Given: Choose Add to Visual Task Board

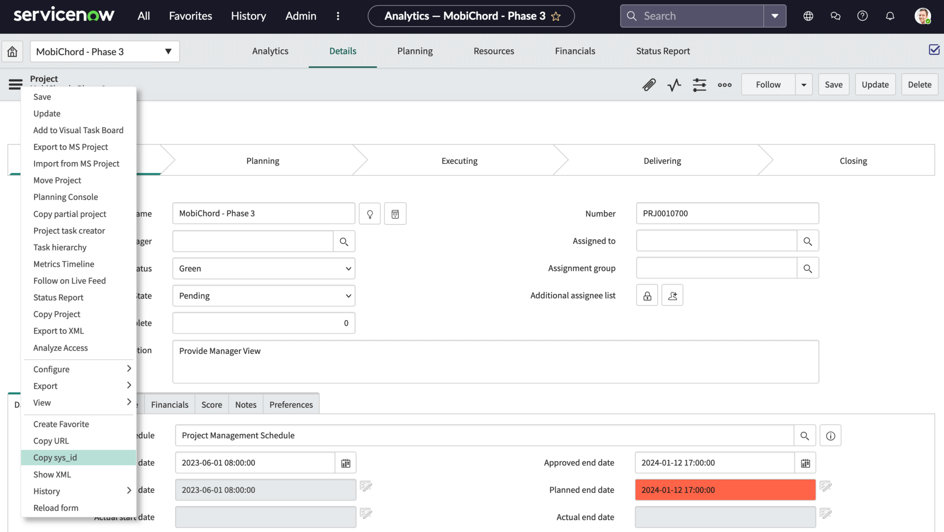Looking at the screenshot, I should (78, 130).
